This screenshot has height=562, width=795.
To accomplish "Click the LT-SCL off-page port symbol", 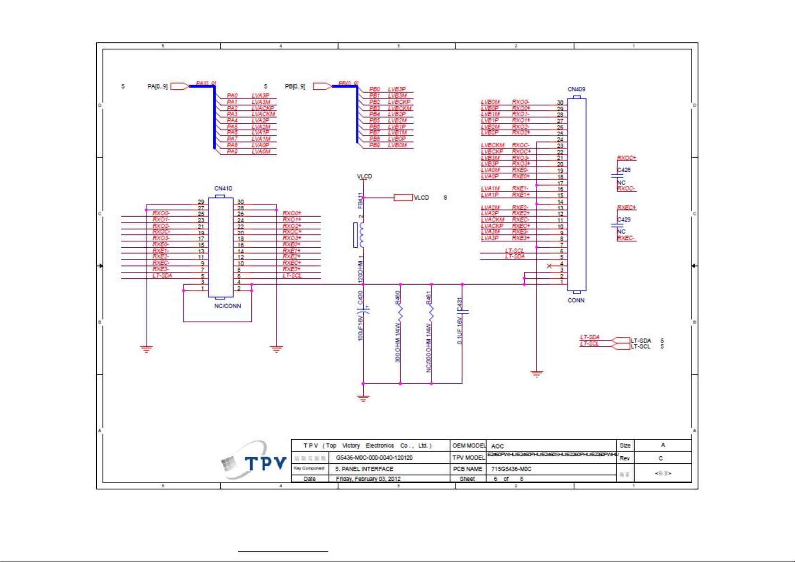I will tap(621, 346).
